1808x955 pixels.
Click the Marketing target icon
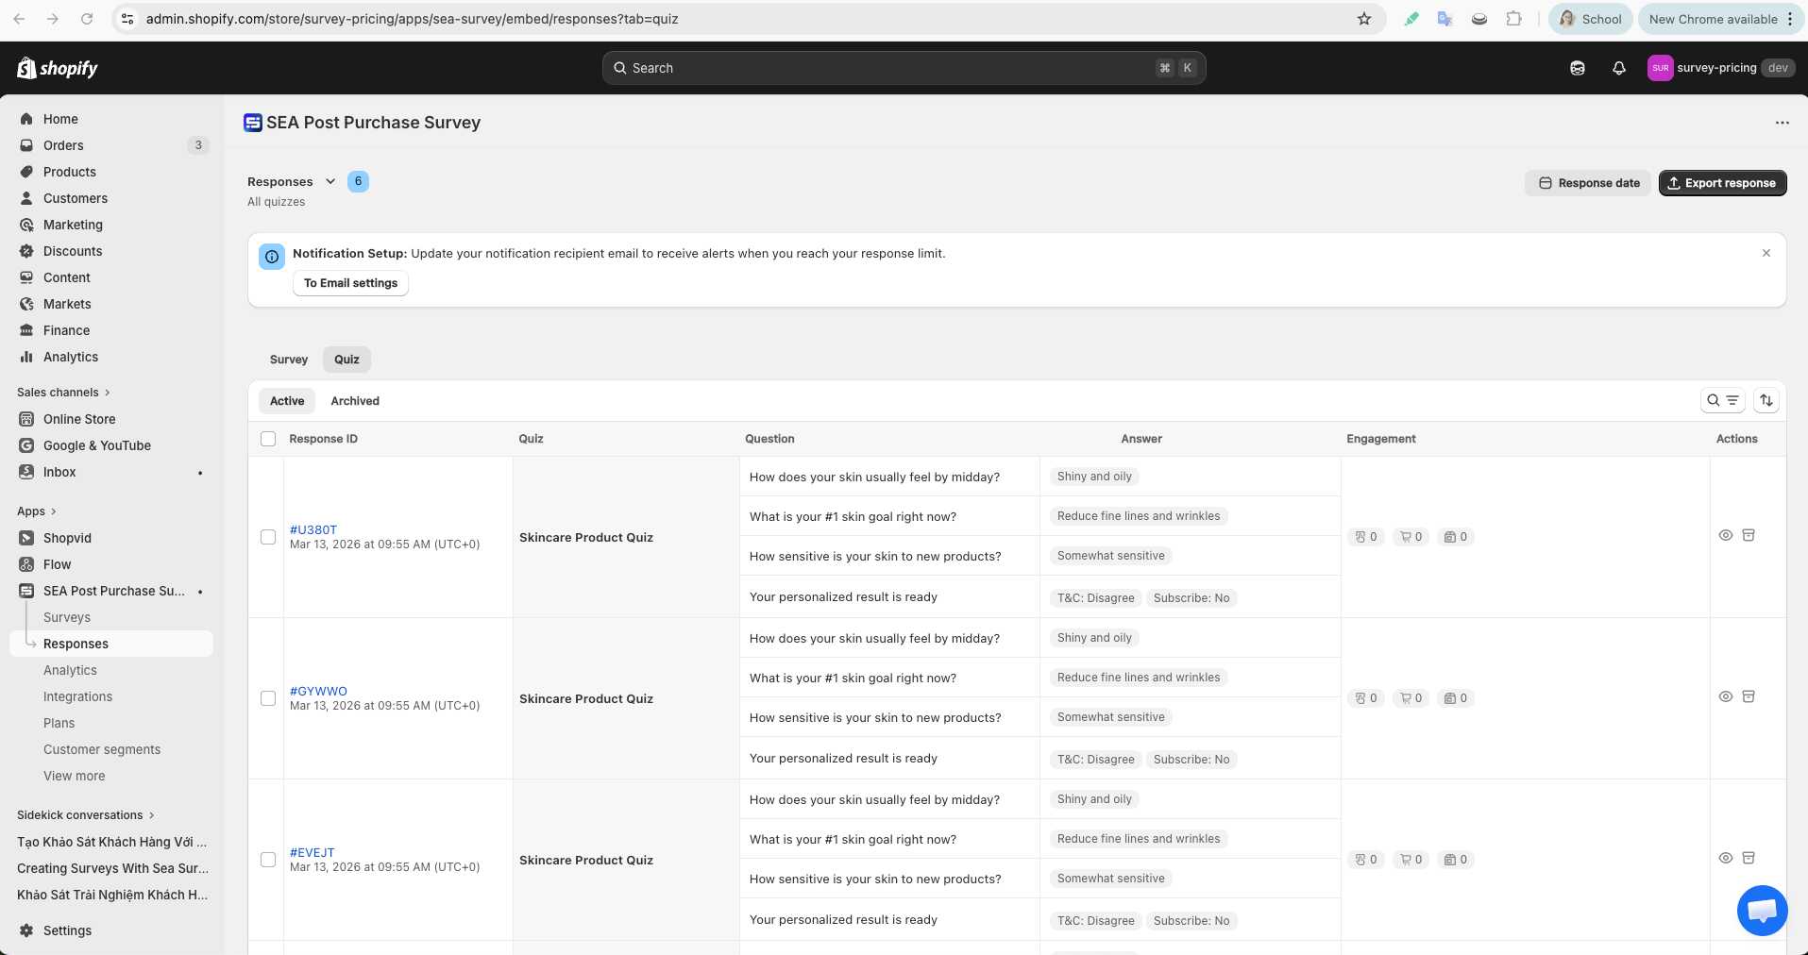[26, 225]
